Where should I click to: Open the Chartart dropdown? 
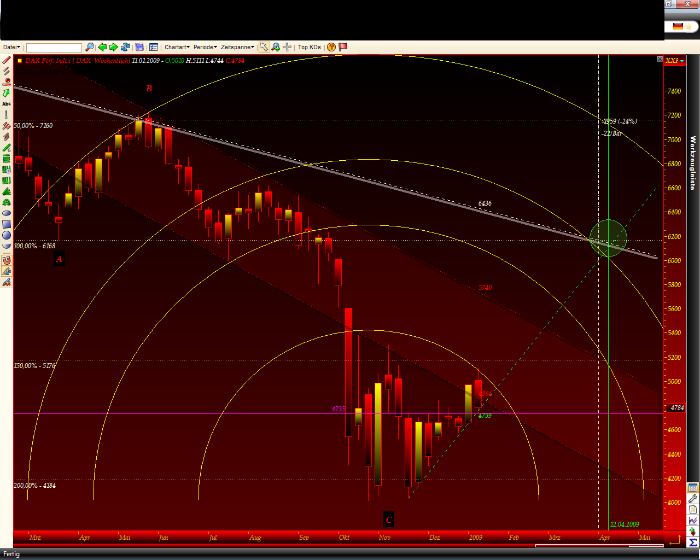[x=177, y=47]
